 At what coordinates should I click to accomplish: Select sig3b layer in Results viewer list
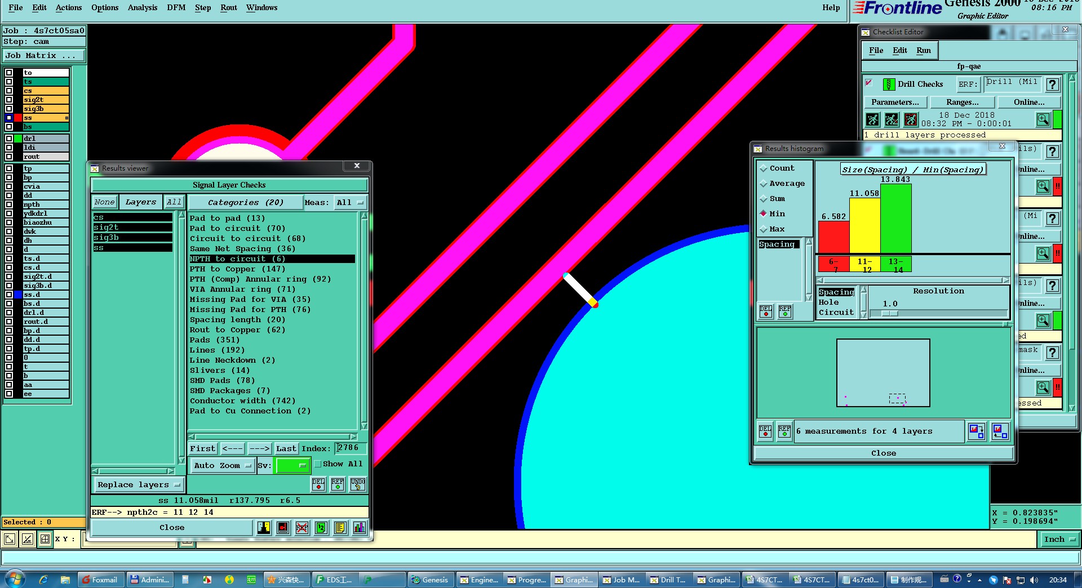click(x=132, y=238)
